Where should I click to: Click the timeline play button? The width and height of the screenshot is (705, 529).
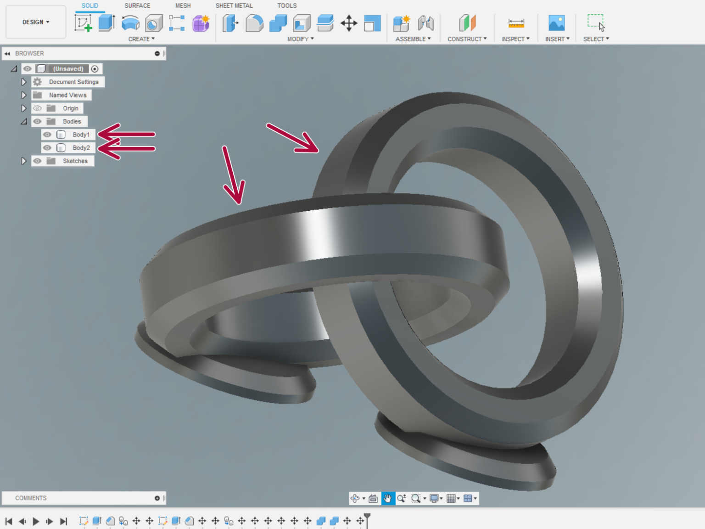[36, 521]
